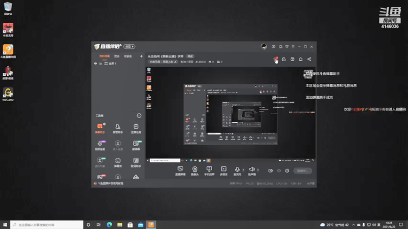Image resolution: width=408 pixels, height=229 pixels.
Task: Open Task View on the taskbar
Action: (98, 224)
